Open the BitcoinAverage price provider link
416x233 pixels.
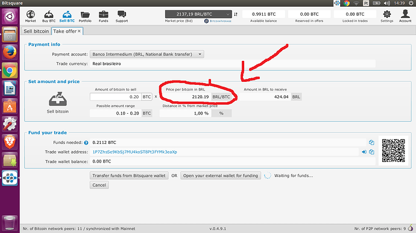(218, 21)
